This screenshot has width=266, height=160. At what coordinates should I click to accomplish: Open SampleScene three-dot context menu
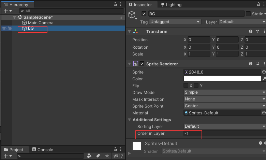(121, 17)
